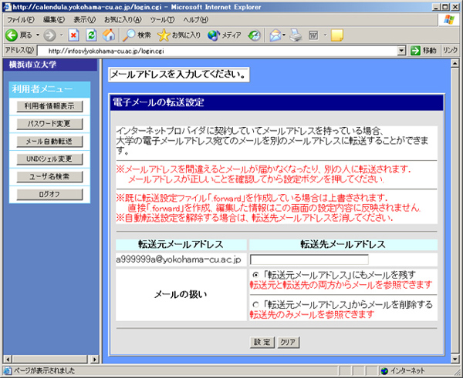
Task: Refresh the page with the toolbar icon
Action: 90,35
